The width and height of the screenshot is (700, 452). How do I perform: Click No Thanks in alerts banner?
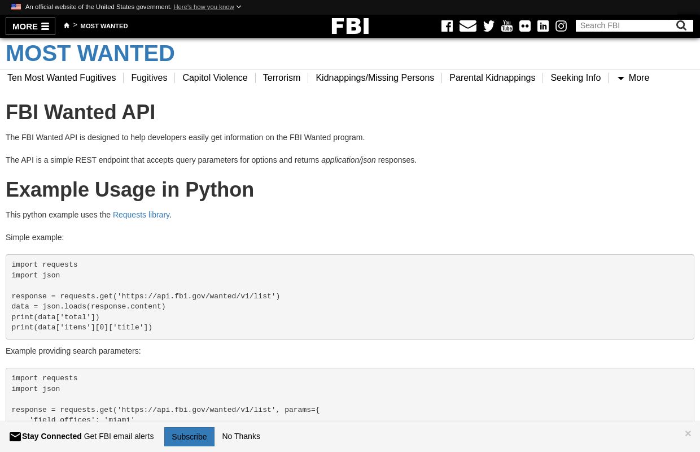[x=241, y=436]
